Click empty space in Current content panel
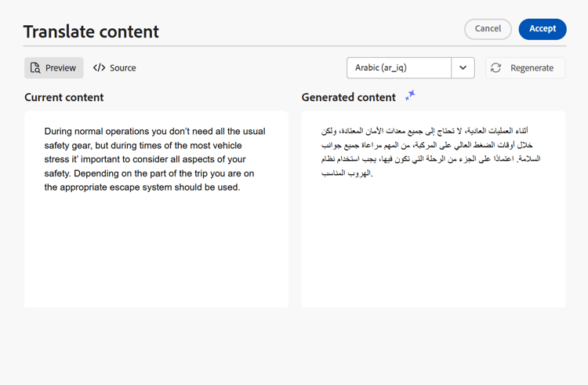 tap(156, 251)
